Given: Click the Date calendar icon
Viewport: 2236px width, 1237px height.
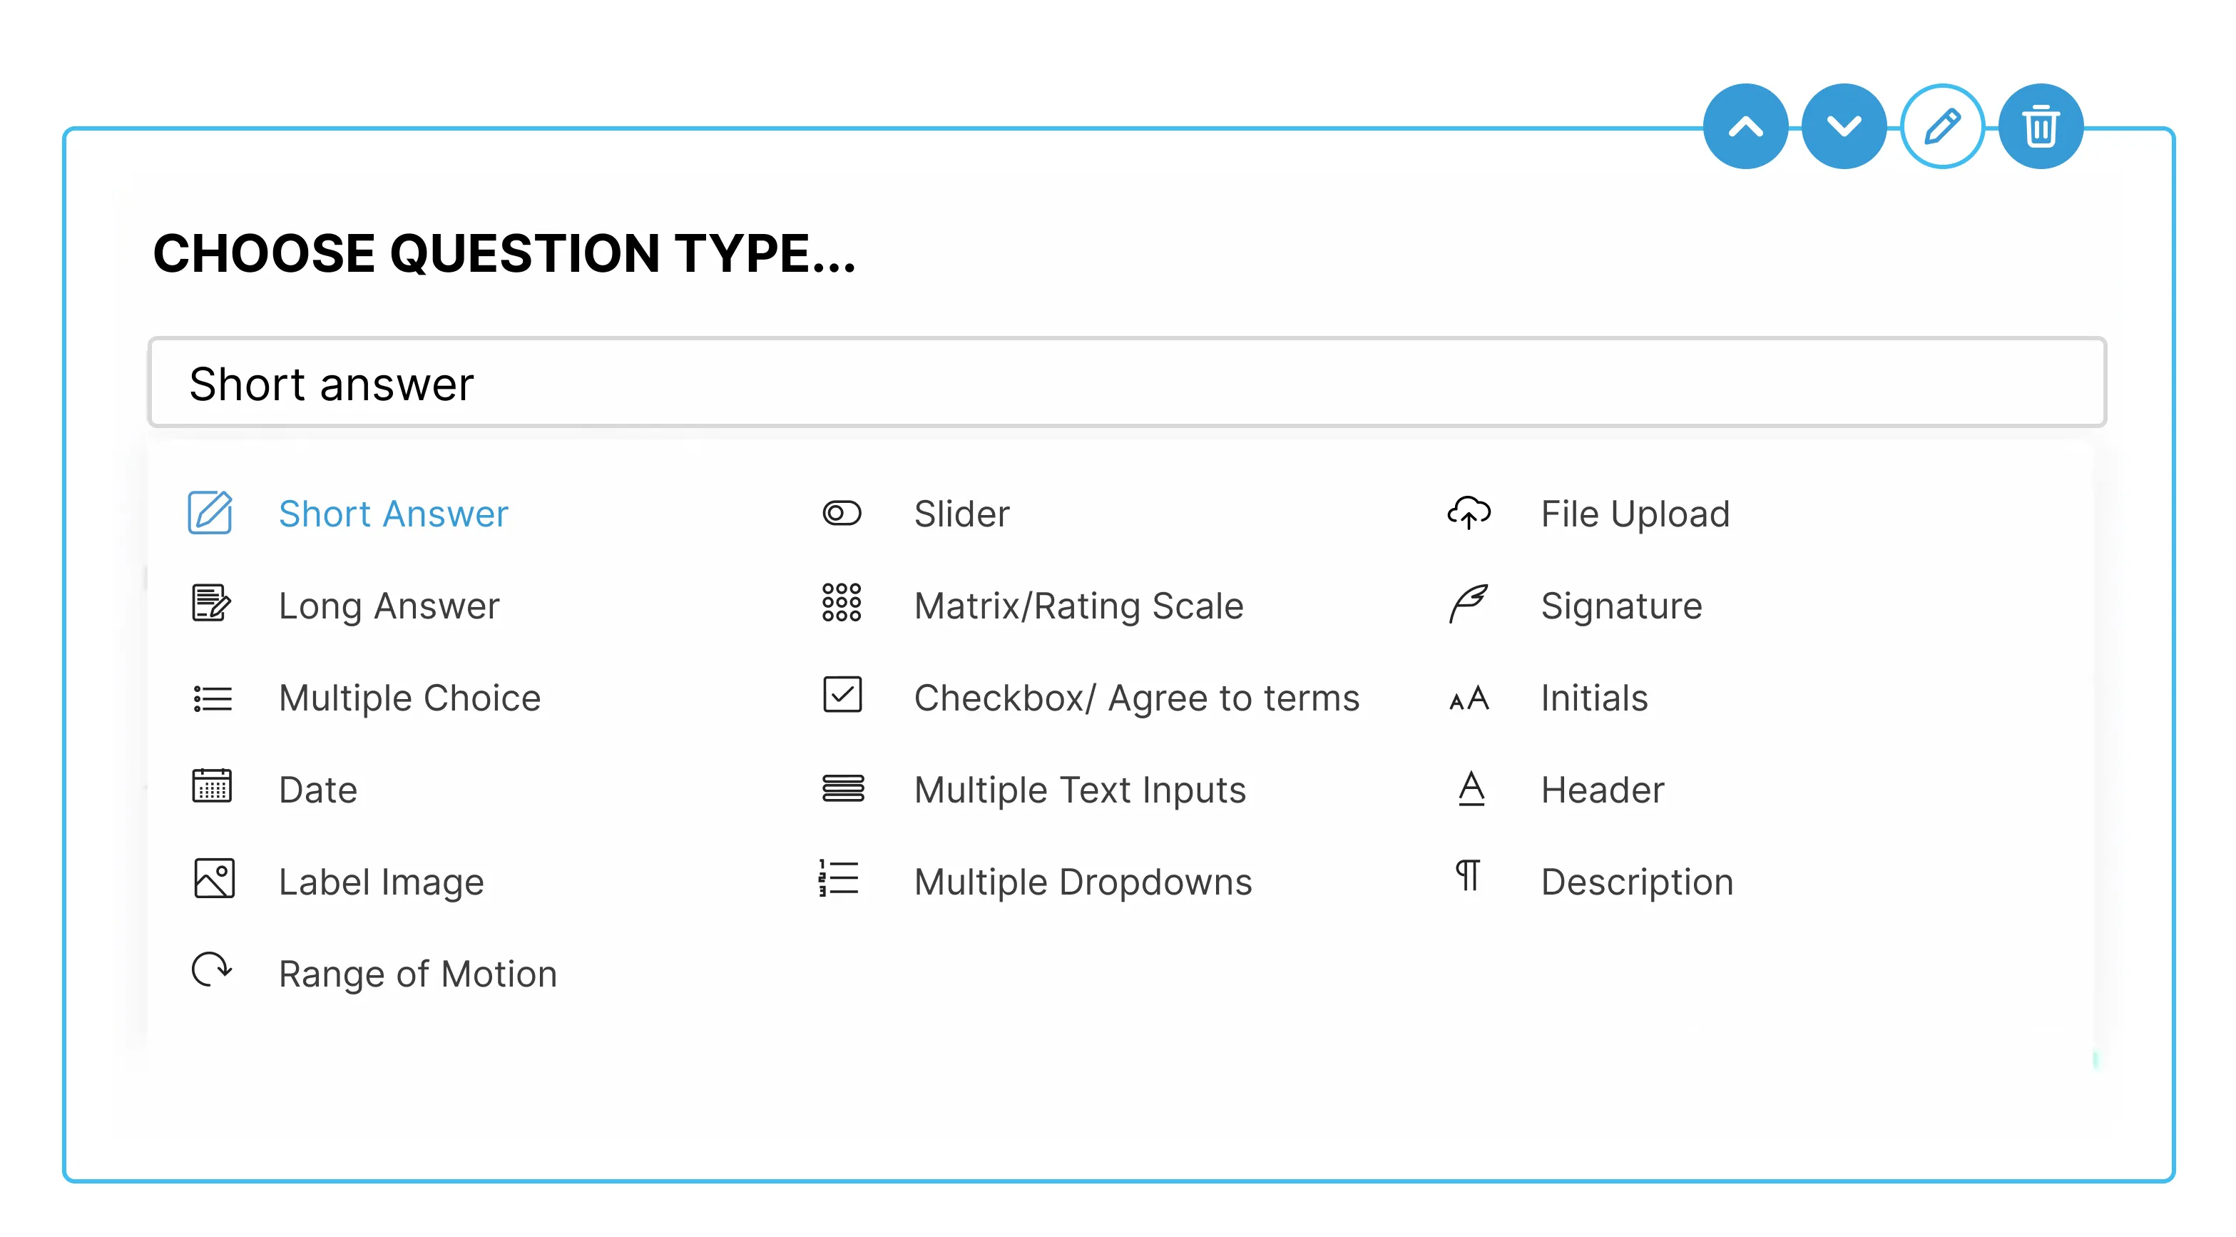Looking at the screenshot, I should click(212, 786).
